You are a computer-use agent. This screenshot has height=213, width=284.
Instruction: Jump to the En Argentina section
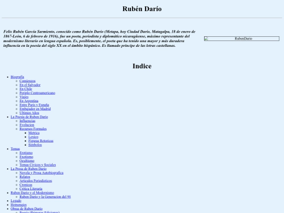tap(29, 101)
